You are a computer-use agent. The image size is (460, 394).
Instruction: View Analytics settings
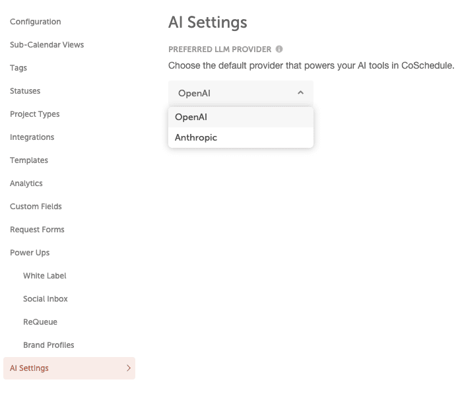tap(26, 183)
